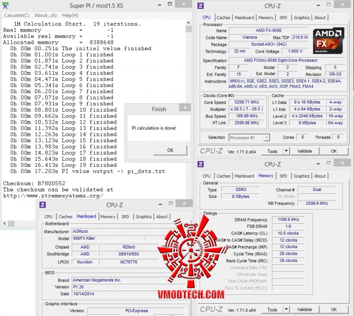Click OK in the Memory CPU-Z window
Viewport: 354px width, 316px height.
(334, 310)
